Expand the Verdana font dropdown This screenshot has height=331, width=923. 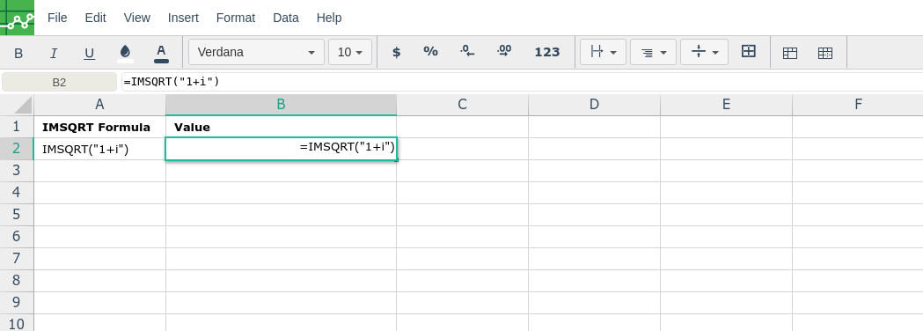tap(256, 52)
